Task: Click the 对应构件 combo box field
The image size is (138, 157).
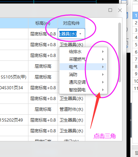Action: (x=71, y=34)
